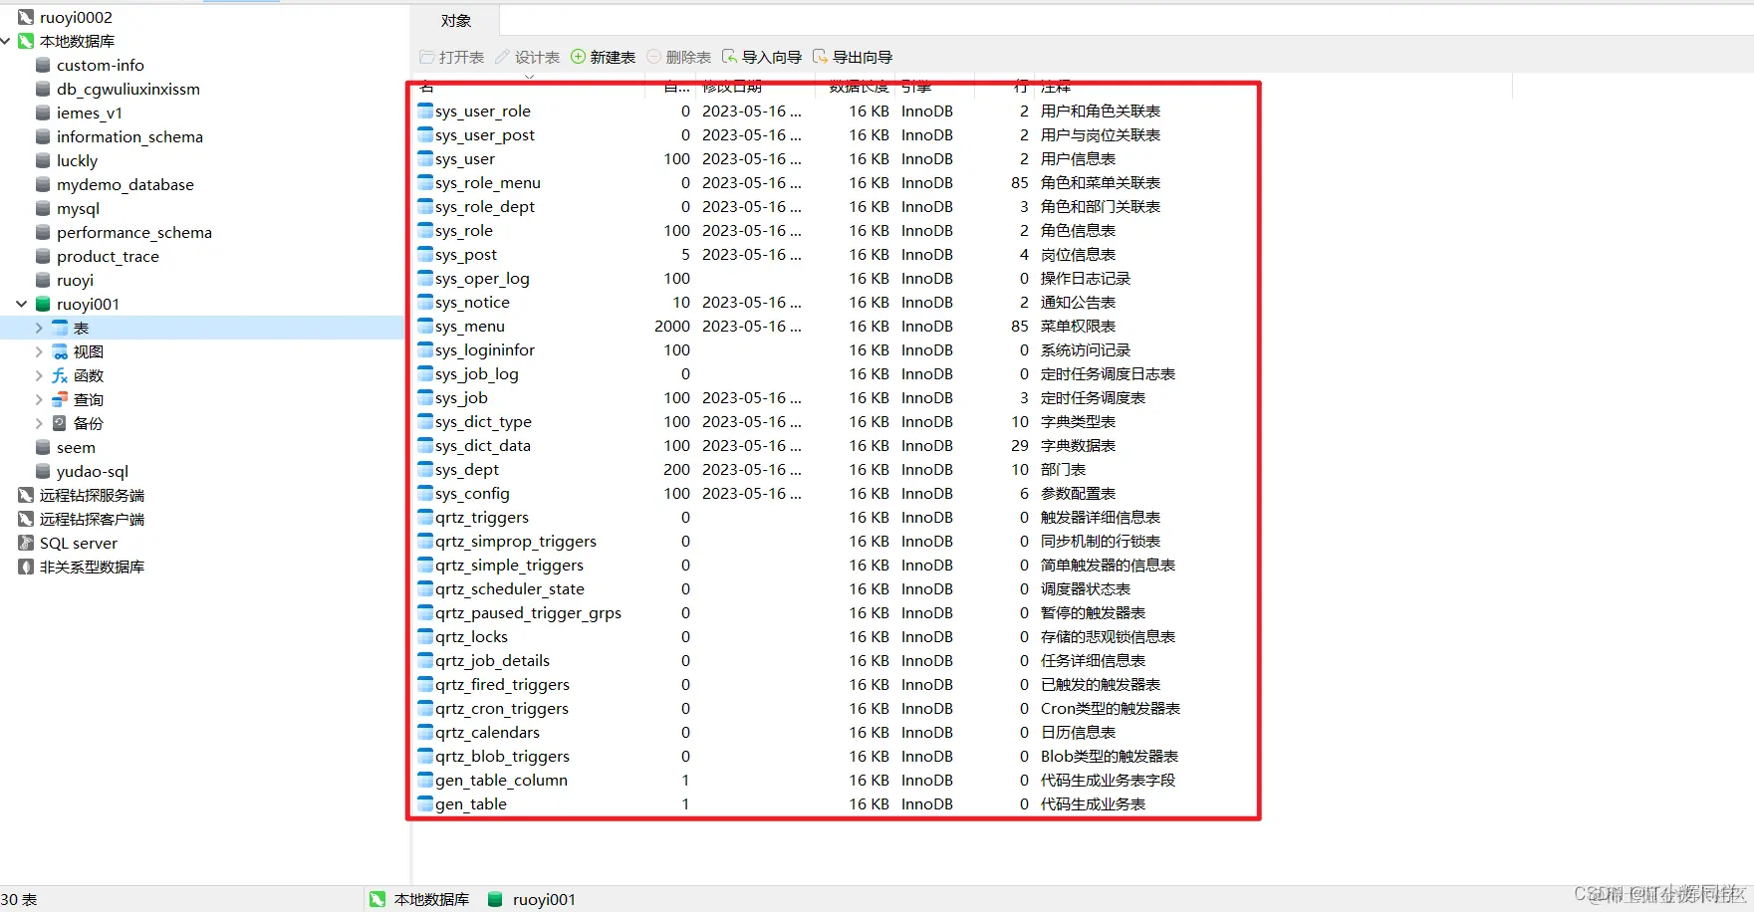
Task: Click the 打开表 open table button
Action: coord(452,57)
